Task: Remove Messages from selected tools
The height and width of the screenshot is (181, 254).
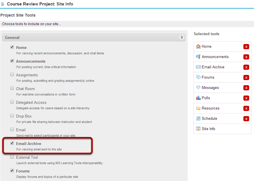Action: (x=246, y=88)
